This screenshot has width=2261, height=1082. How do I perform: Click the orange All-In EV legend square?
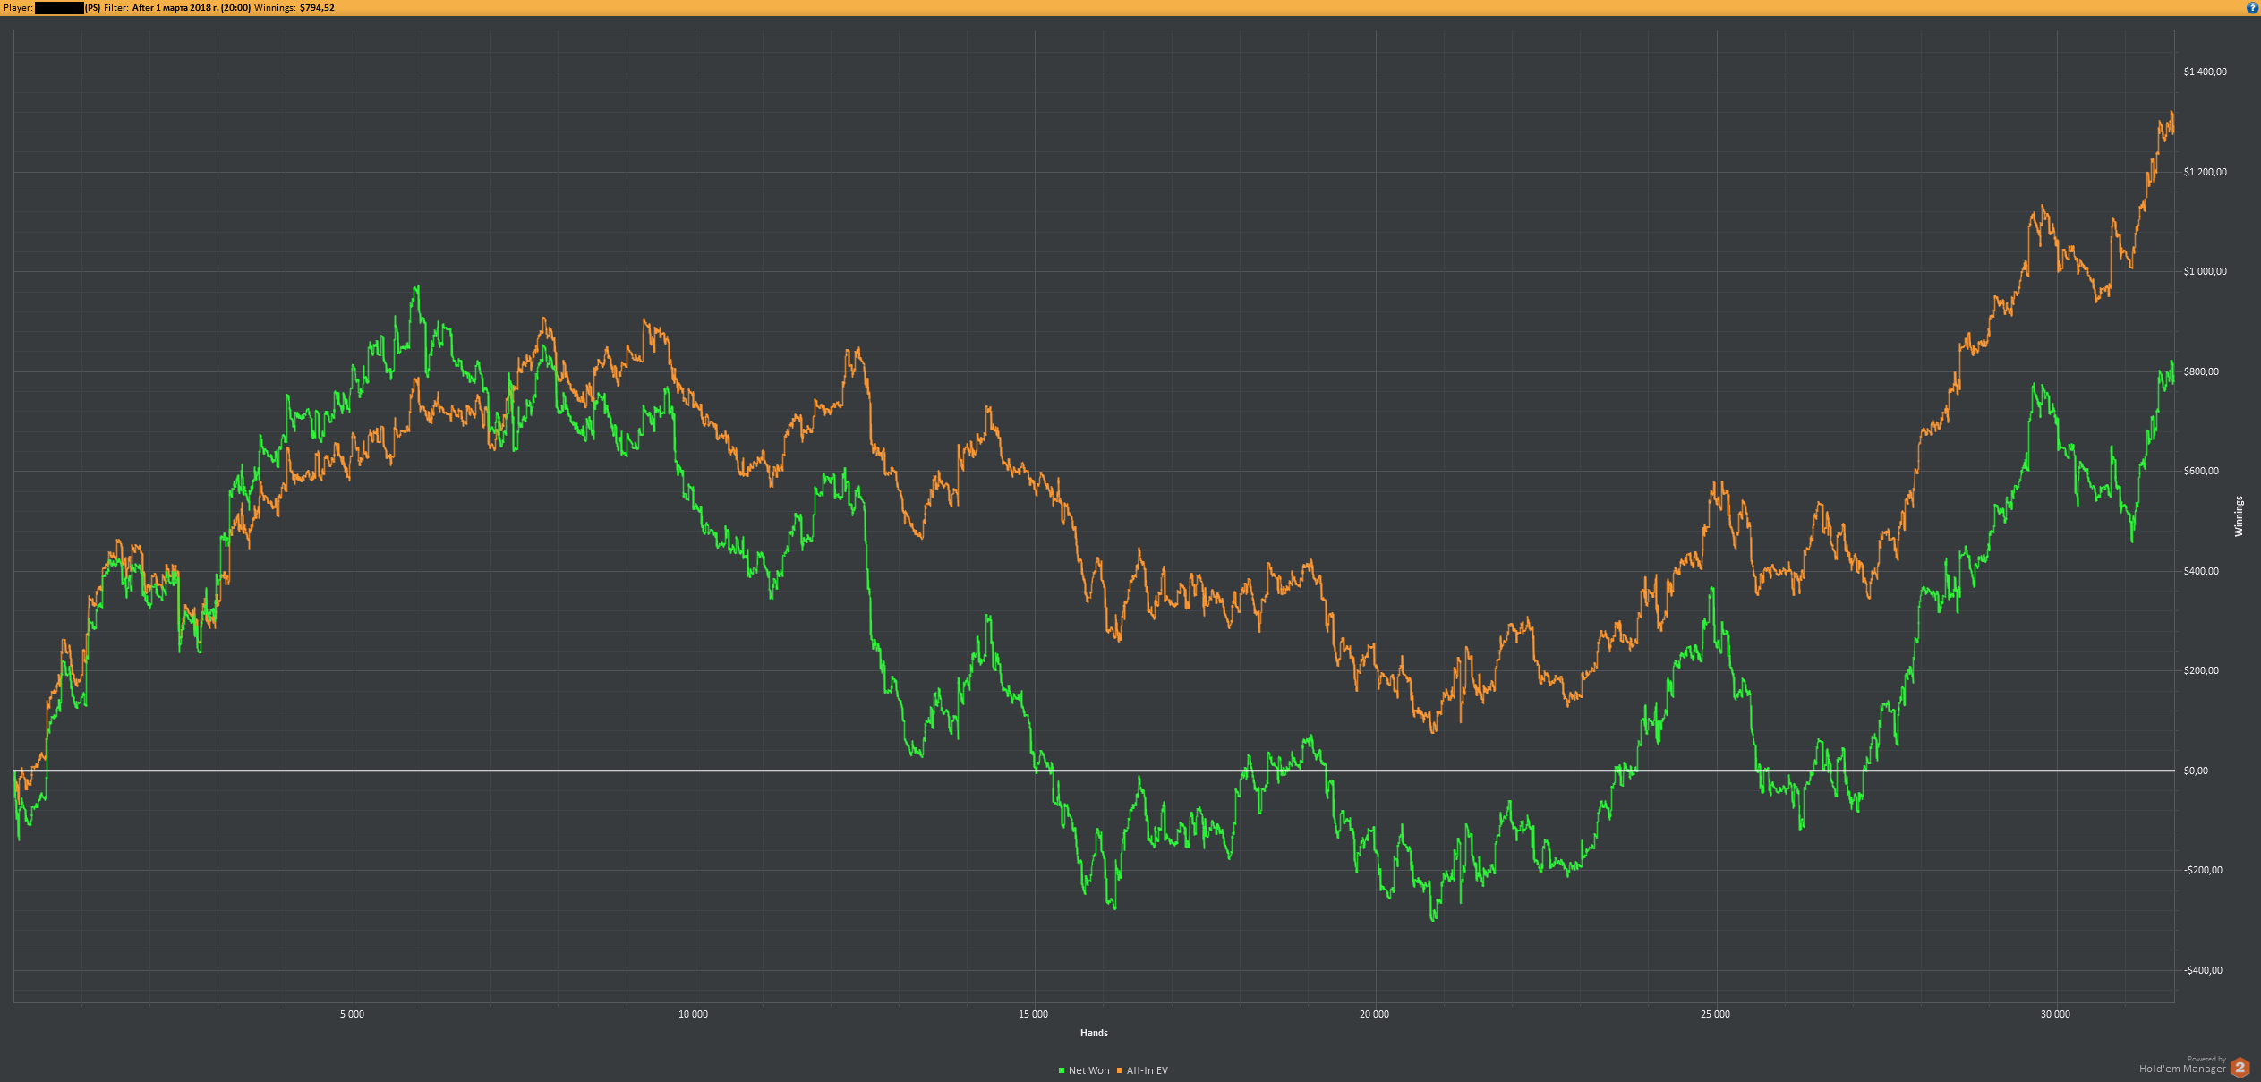pyautogui.click(x=1120, y=1070)
